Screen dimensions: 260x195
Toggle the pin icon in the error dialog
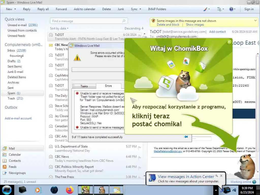186,137
